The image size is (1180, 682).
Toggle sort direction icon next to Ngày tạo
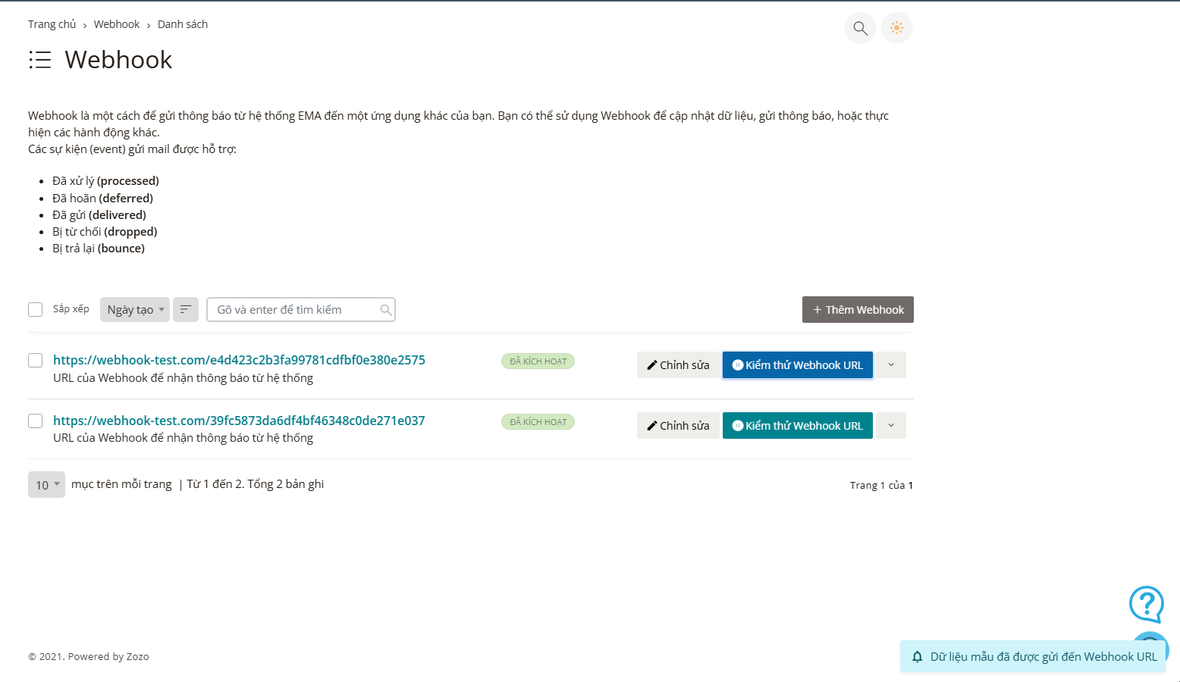pyautogui.click(x=186, y=309)
